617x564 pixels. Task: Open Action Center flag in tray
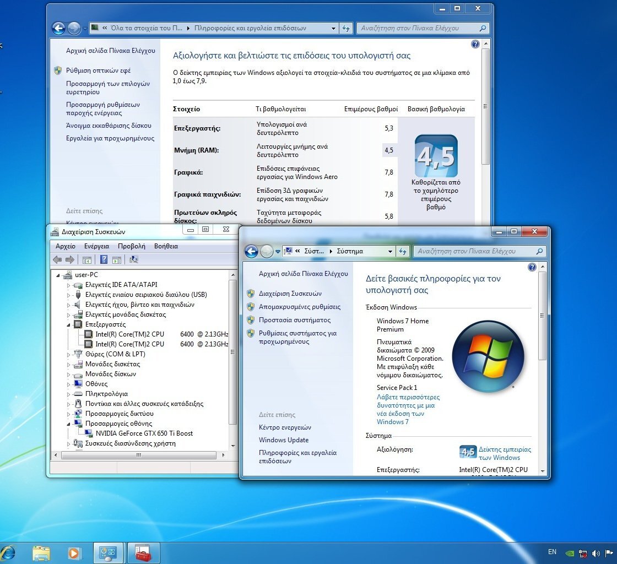(x=609, y=553)
